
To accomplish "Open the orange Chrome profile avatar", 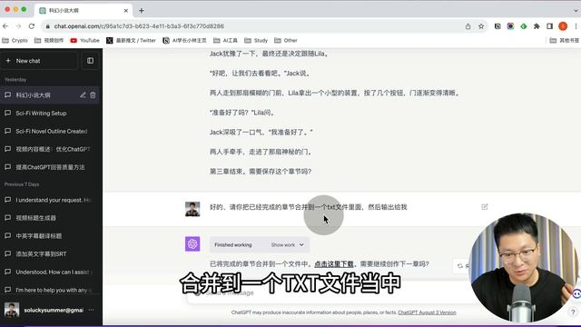I will (563, 26).
